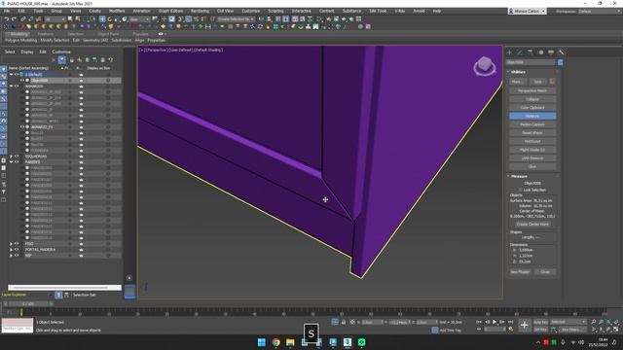Click the Color Clipboard button
This screenshot has width=623, height=350.
[532, 108]
